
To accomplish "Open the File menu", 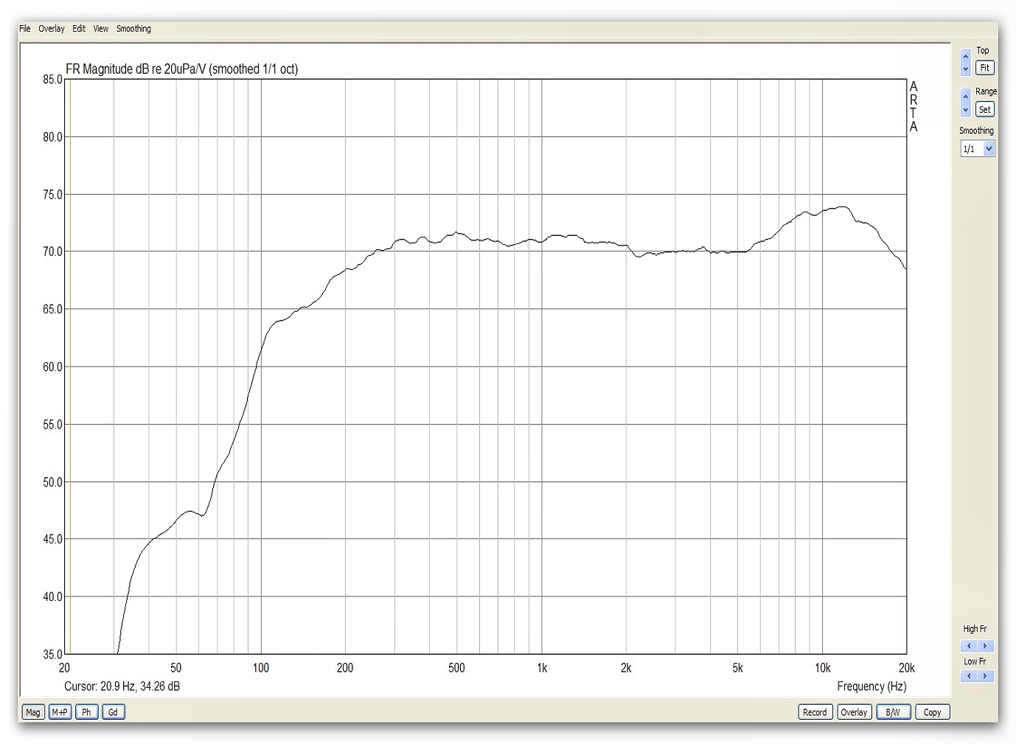I will [x=25, y=29].
